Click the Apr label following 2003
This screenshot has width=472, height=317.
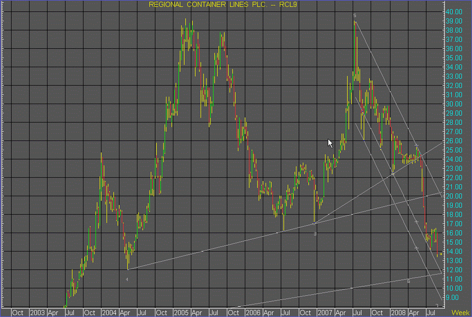[53, 313]
